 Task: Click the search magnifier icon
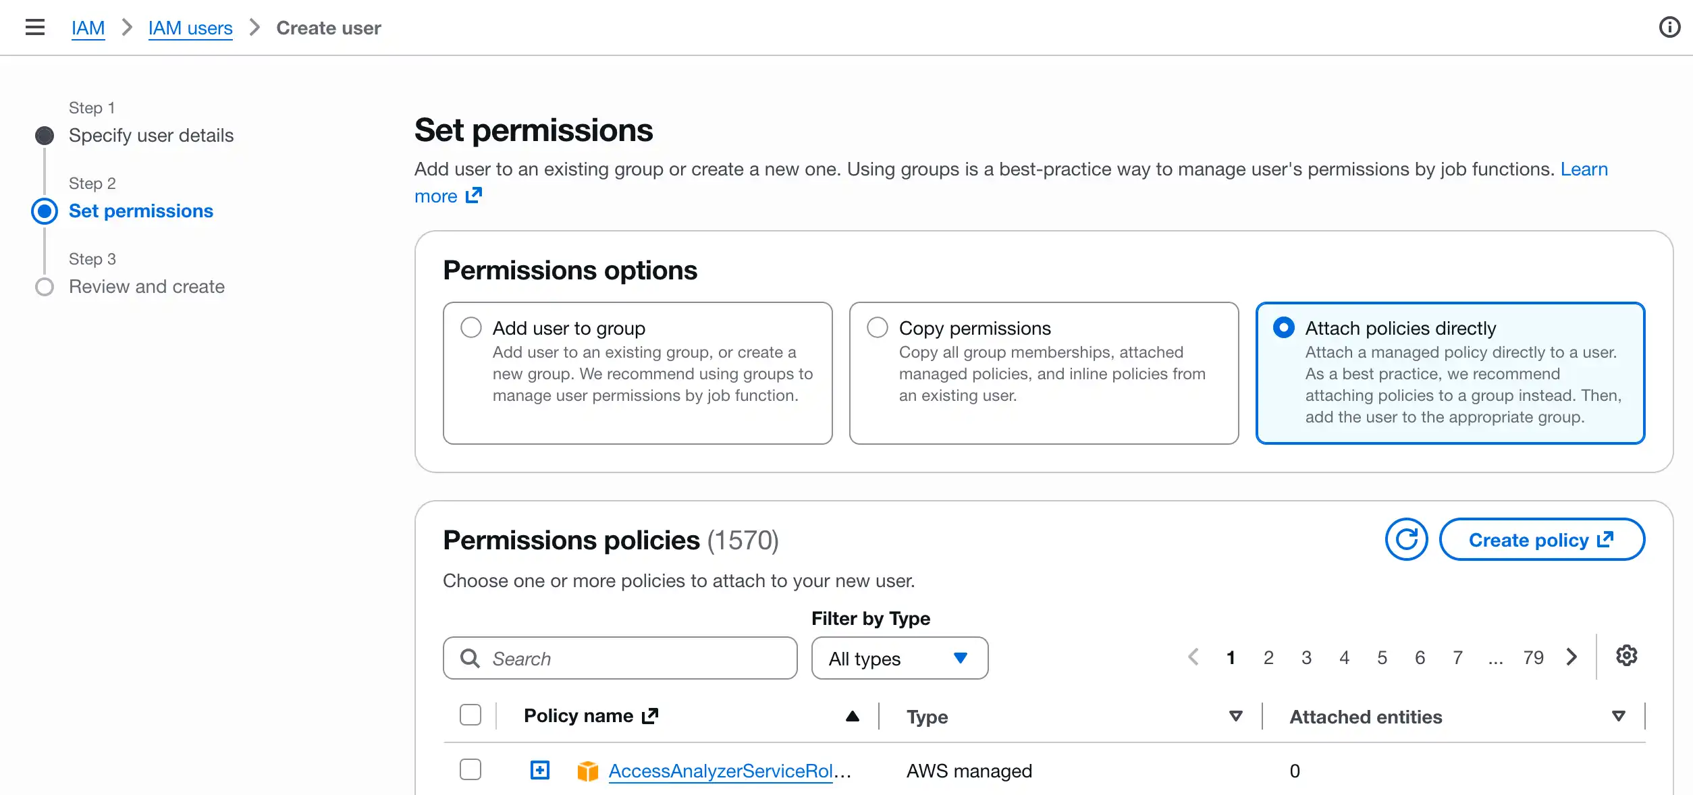tap(470, 658)
